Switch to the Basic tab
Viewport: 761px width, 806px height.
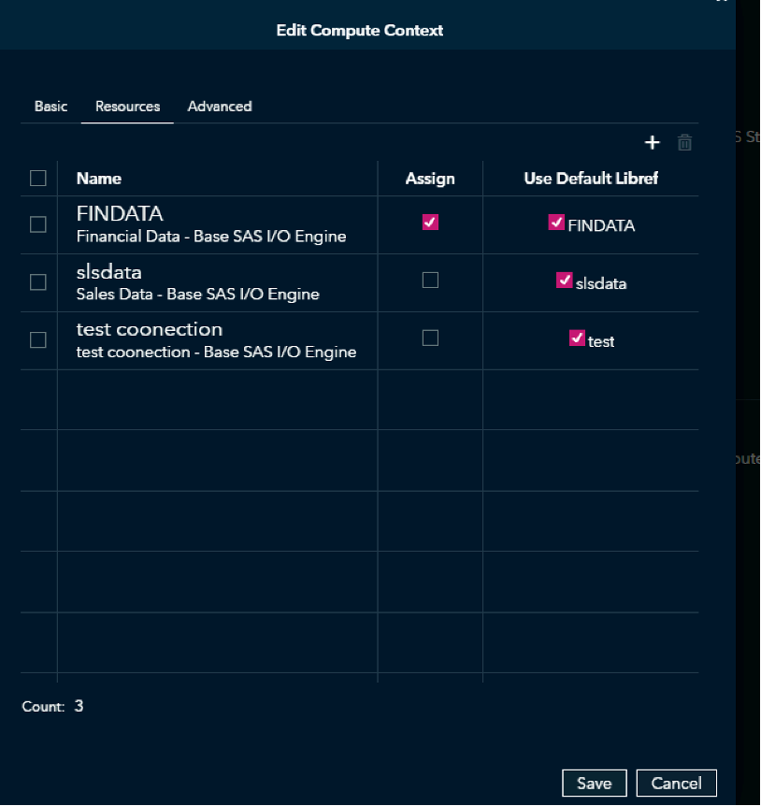click(x=50, y=106)
